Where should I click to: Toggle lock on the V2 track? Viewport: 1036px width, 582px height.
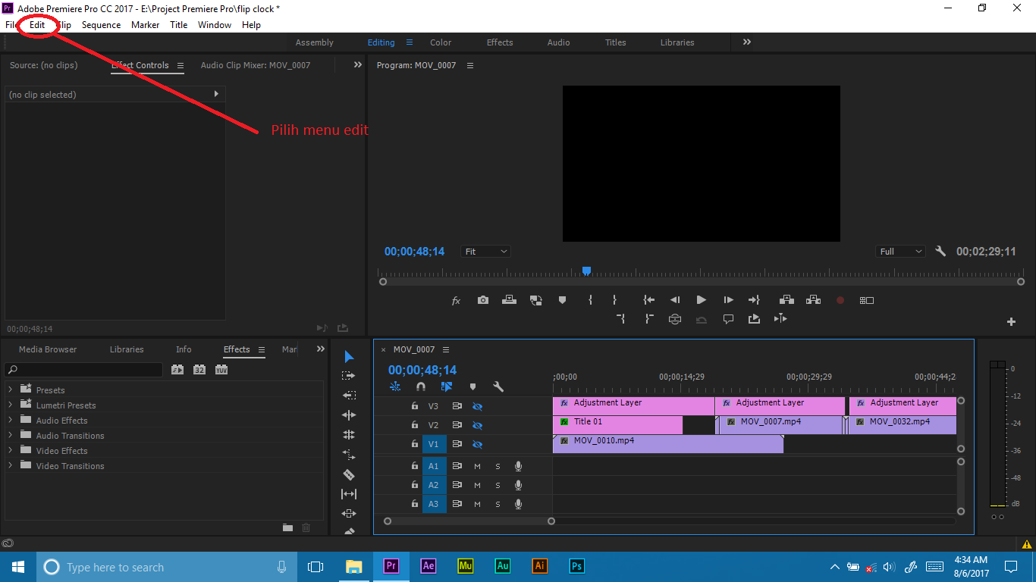(x=414, y=425)
